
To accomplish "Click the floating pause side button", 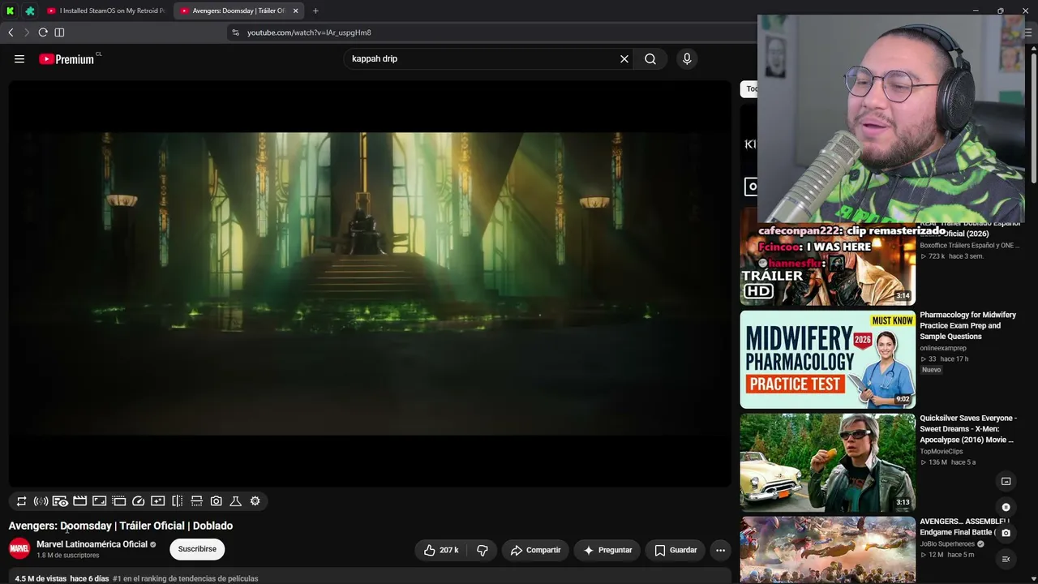I will 1006,507.
